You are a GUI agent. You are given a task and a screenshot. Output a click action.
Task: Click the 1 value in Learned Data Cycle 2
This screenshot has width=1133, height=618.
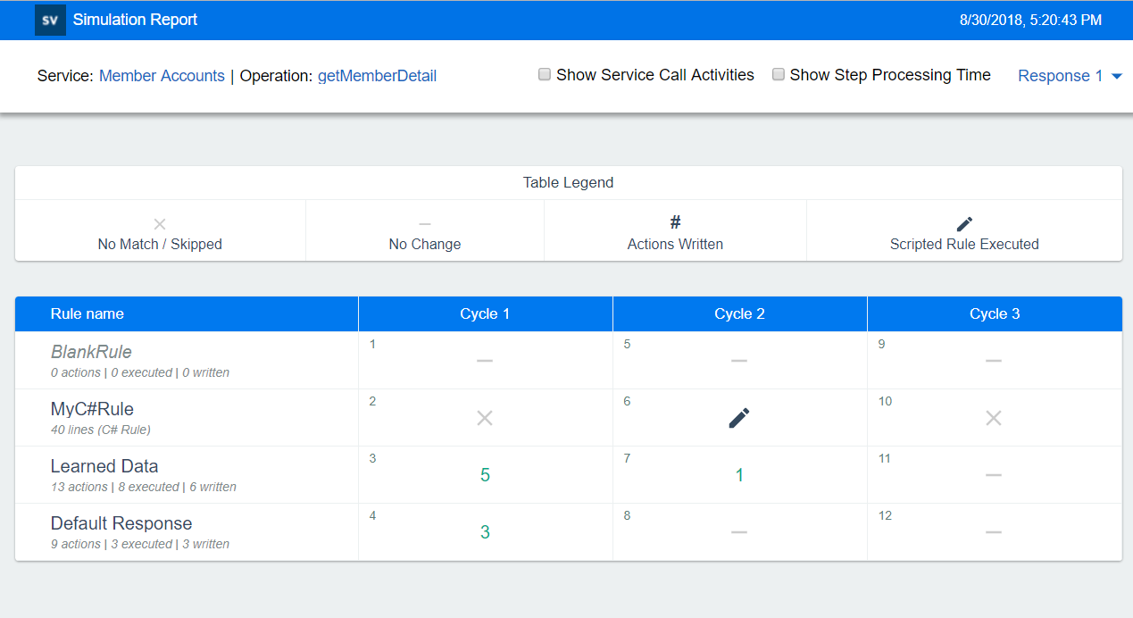point(739,475)
